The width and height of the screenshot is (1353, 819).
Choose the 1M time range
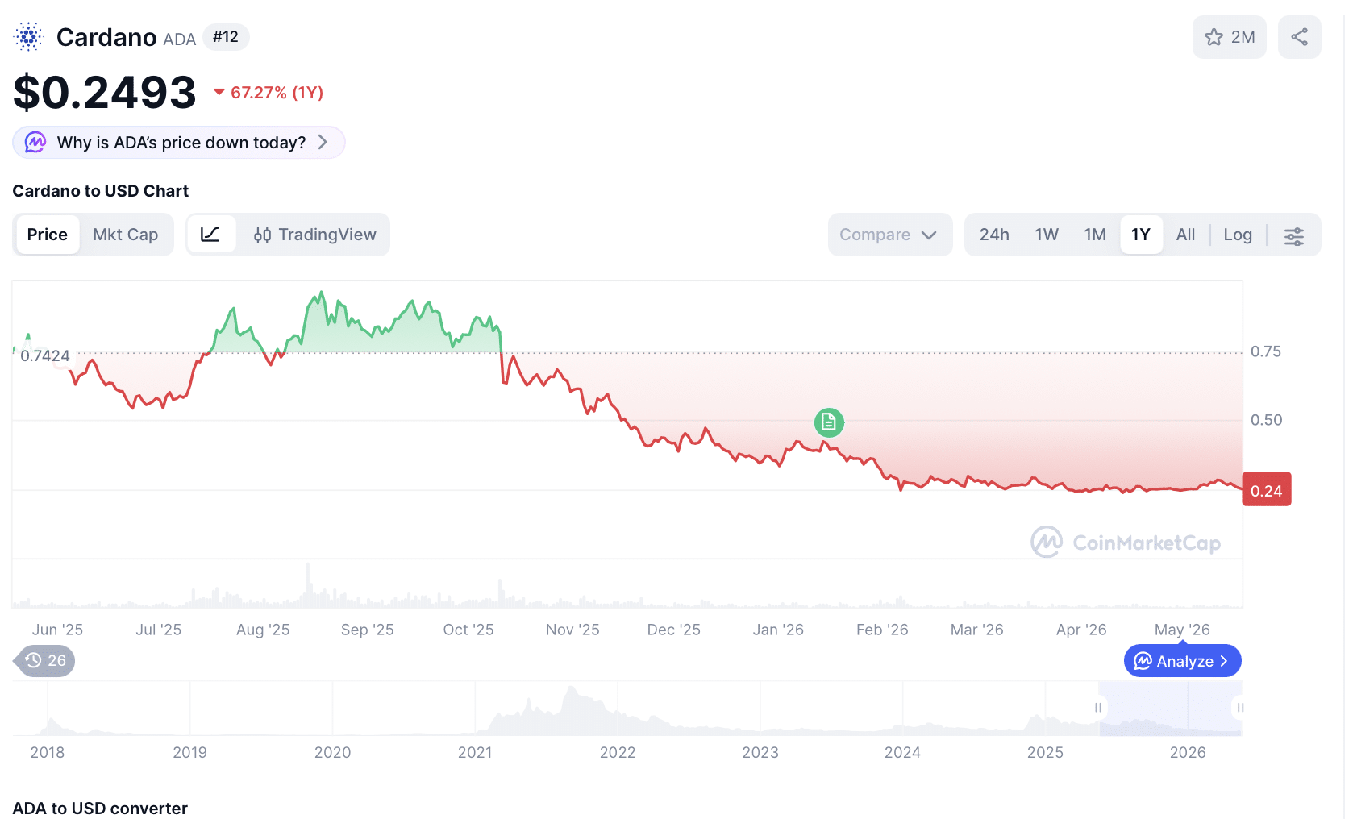tap(1094, 235)
